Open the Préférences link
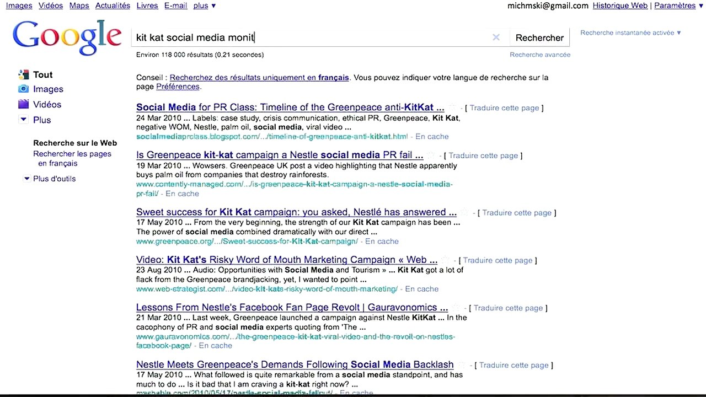 pyautogui.click(x=178, y=87)
